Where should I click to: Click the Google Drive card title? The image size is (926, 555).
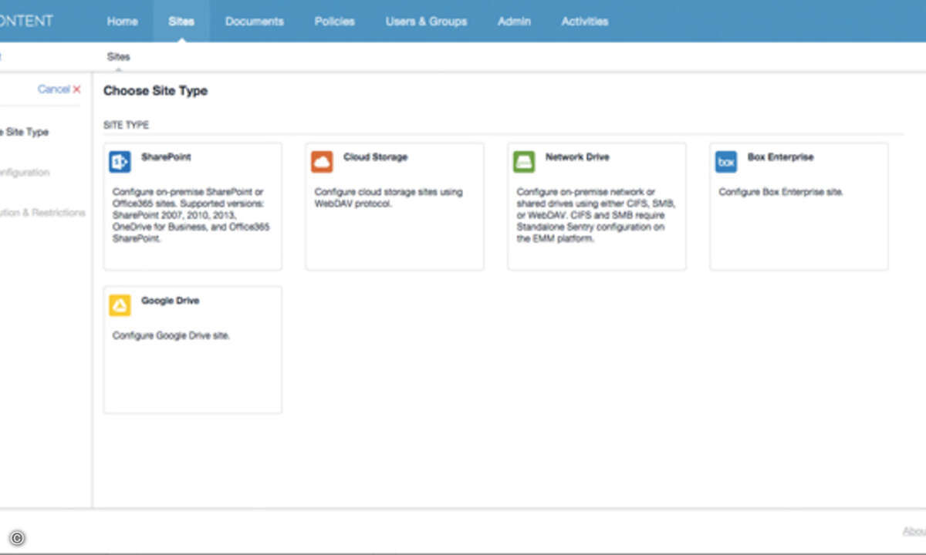coord(171,301)
